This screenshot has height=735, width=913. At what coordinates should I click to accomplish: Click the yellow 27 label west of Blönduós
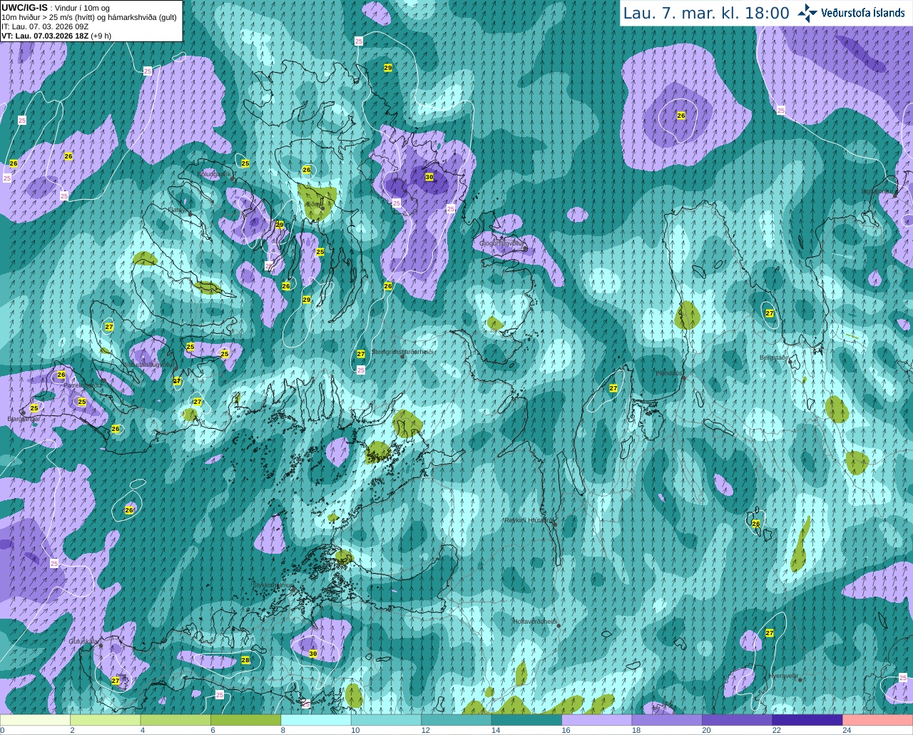pos(613,388)
